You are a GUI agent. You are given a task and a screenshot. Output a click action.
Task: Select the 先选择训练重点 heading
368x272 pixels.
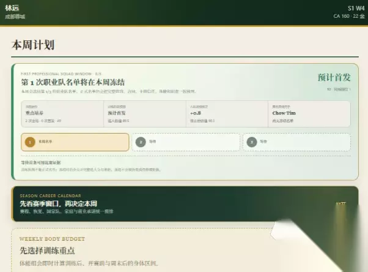tap(47, 251)
